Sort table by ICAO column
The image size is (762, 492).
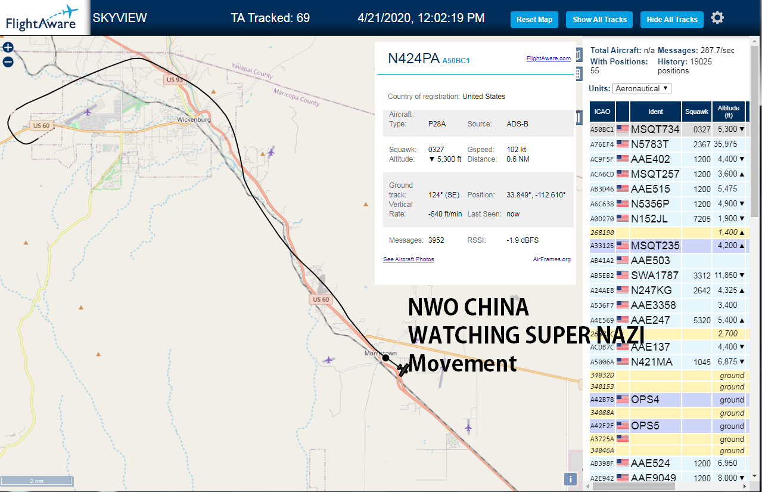602,112
